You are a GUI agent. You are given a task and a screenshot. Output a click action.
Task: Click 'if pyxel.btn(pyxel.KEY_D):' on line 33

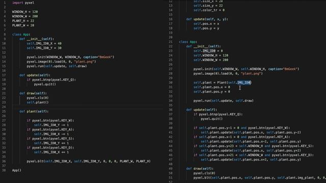50,148
